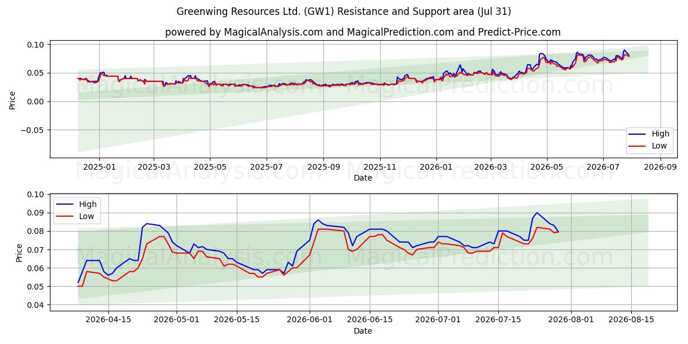Click the '2026-07' date label on the top chart
Viewport: 688px width, 344px height.
(603, 166)
